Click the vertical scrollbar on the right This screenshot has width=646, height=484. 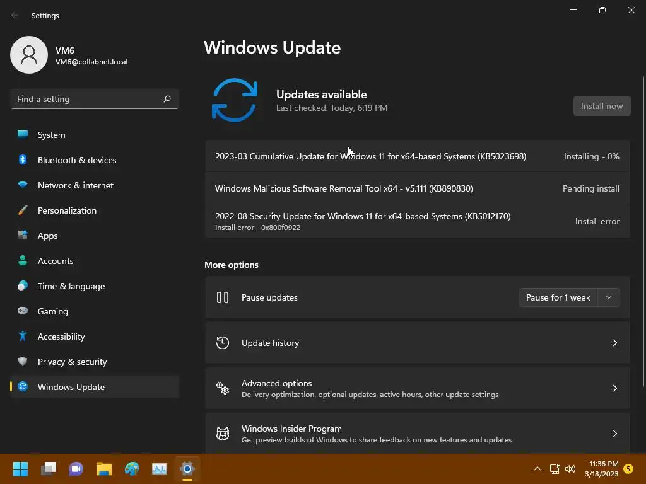(x=643, y=231)
